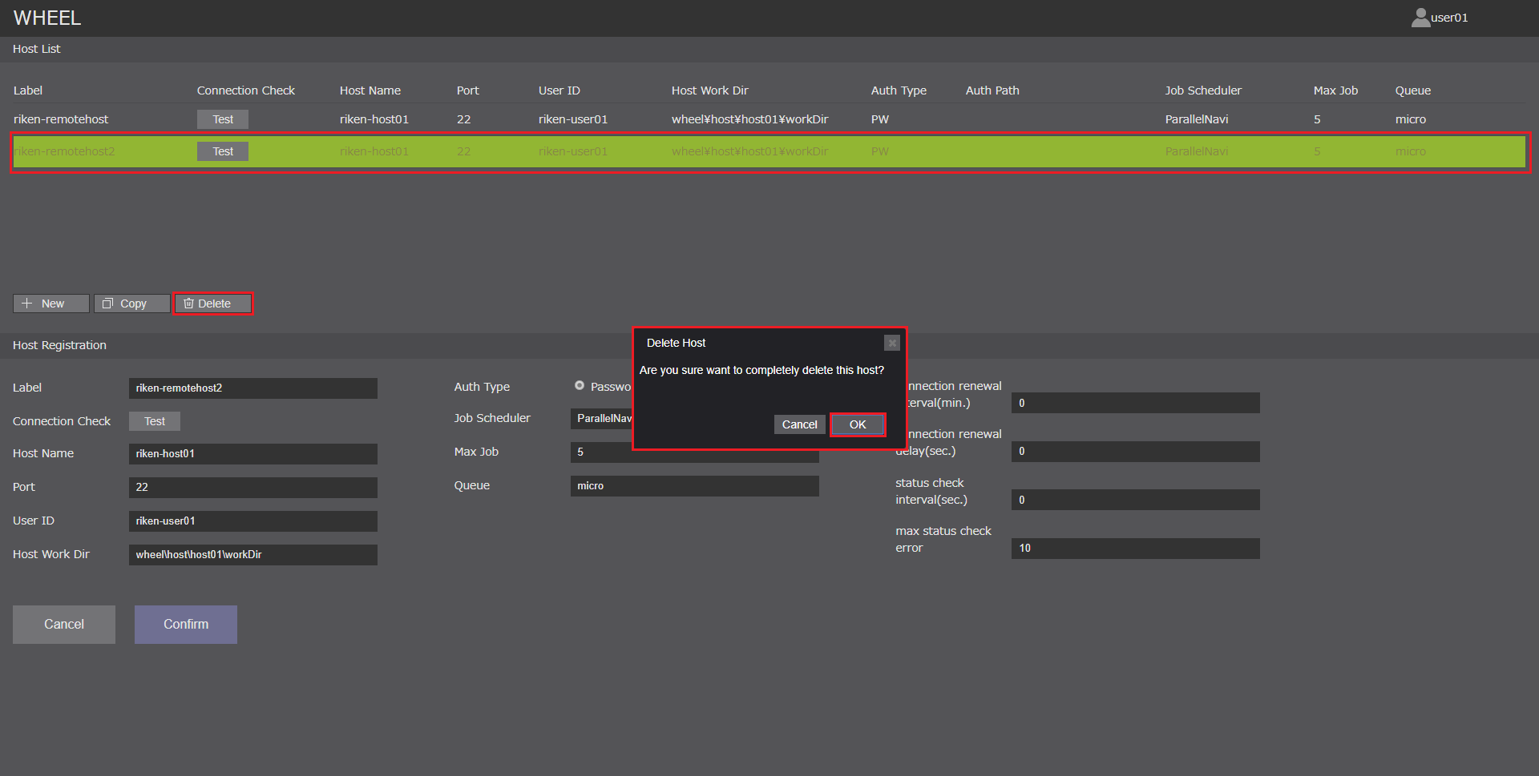Open the Job Scheduler dropdown

pyautogui.click(x=602, y=419)
